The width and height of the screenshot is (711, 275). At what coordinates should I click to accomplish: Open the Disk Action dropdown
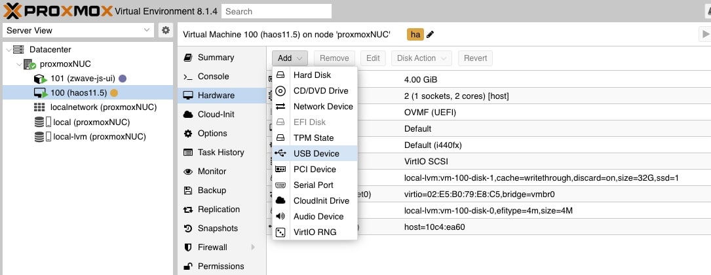[x=421, y=58]
